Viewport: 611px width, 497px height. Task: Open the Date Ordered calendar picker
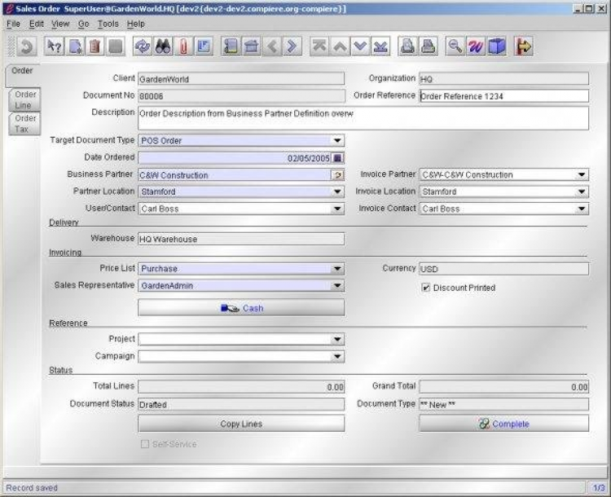coord(338,158)
